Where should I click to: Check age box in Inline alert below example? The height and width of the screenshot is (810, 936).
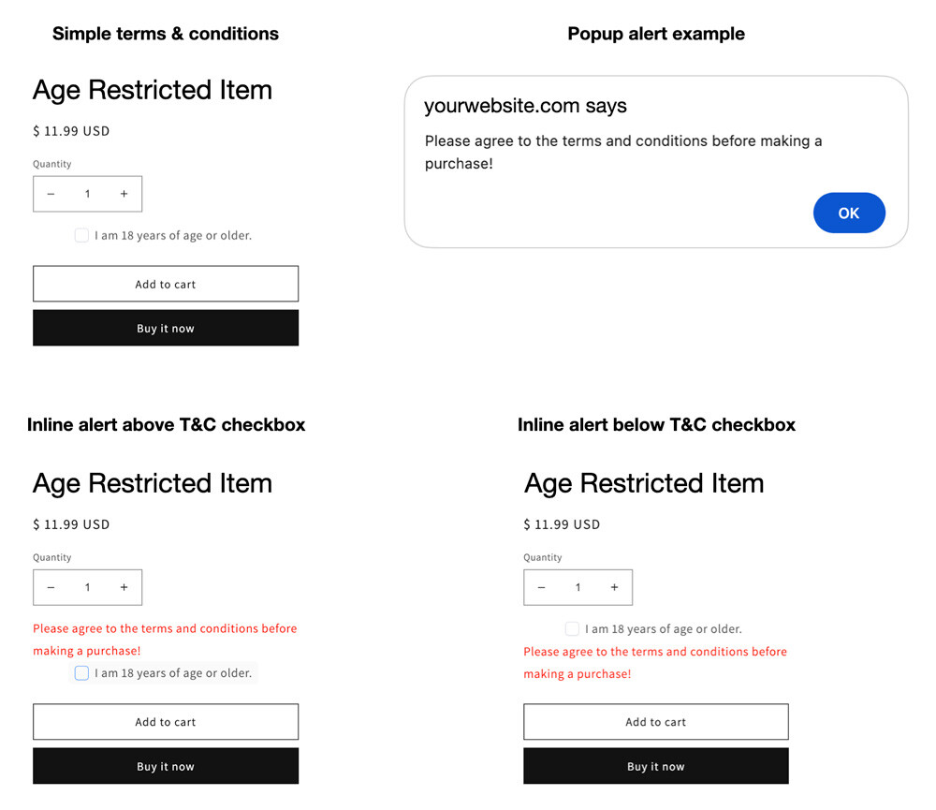[572, 628]
